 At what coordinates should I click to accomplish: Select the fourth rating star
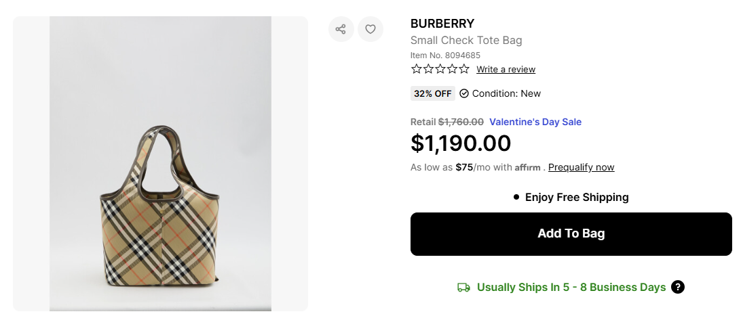(451, 69)
